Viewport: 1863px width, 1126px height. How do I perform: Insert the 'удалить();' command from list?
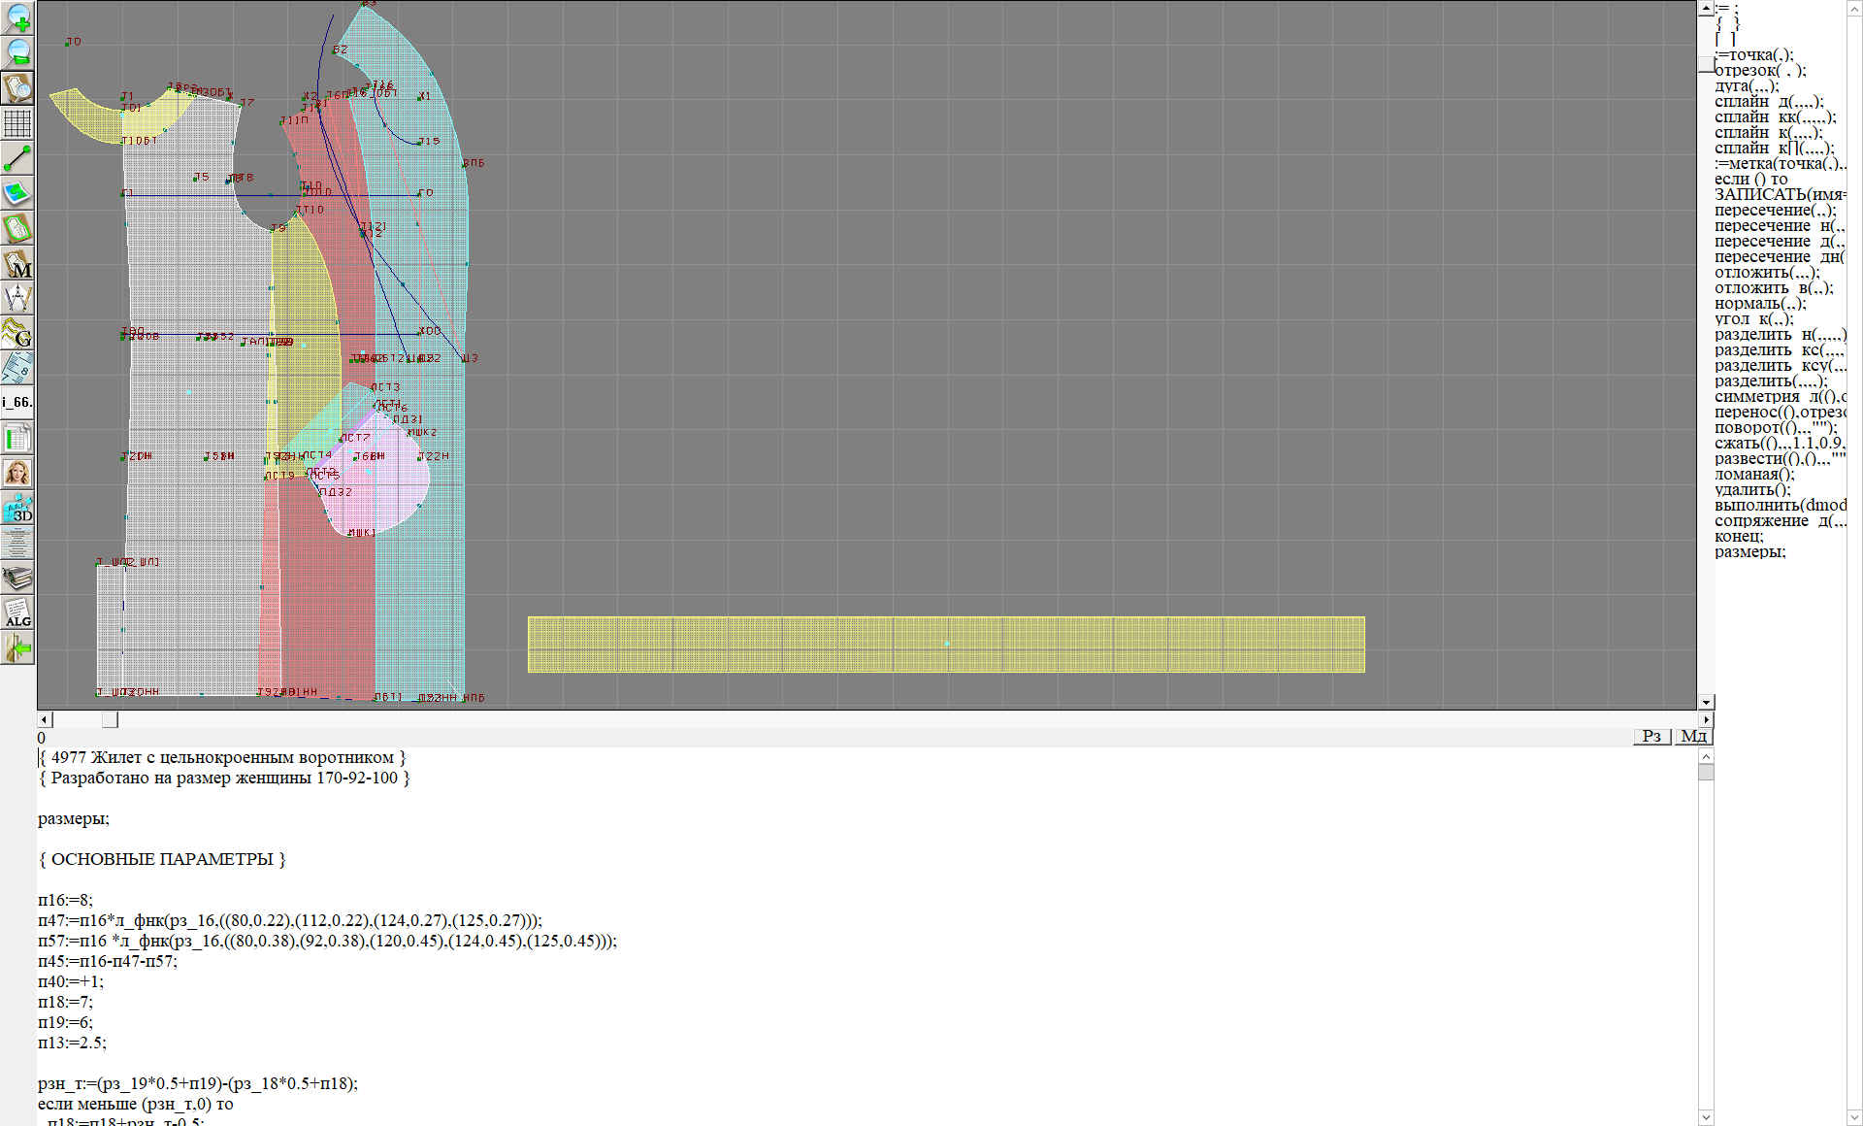pyautogui.click(x=1751, y=490)
